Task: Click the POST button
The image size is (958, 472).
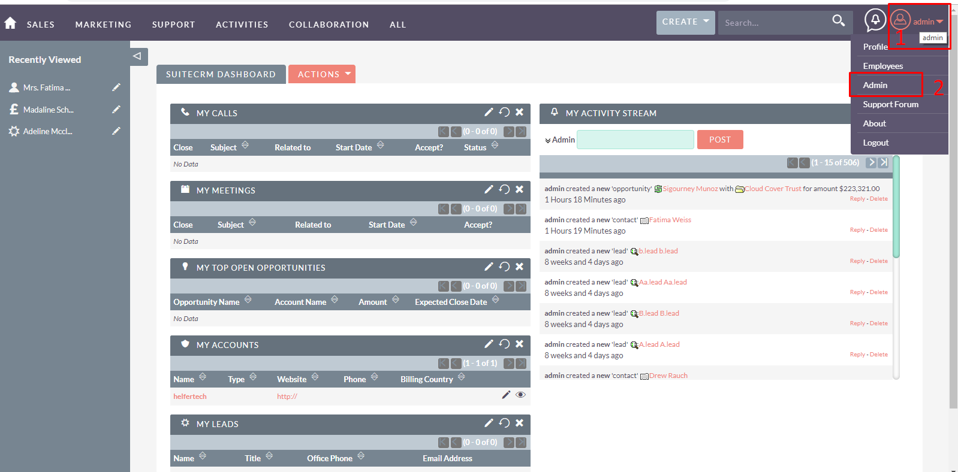Action: tap(720, 140)
